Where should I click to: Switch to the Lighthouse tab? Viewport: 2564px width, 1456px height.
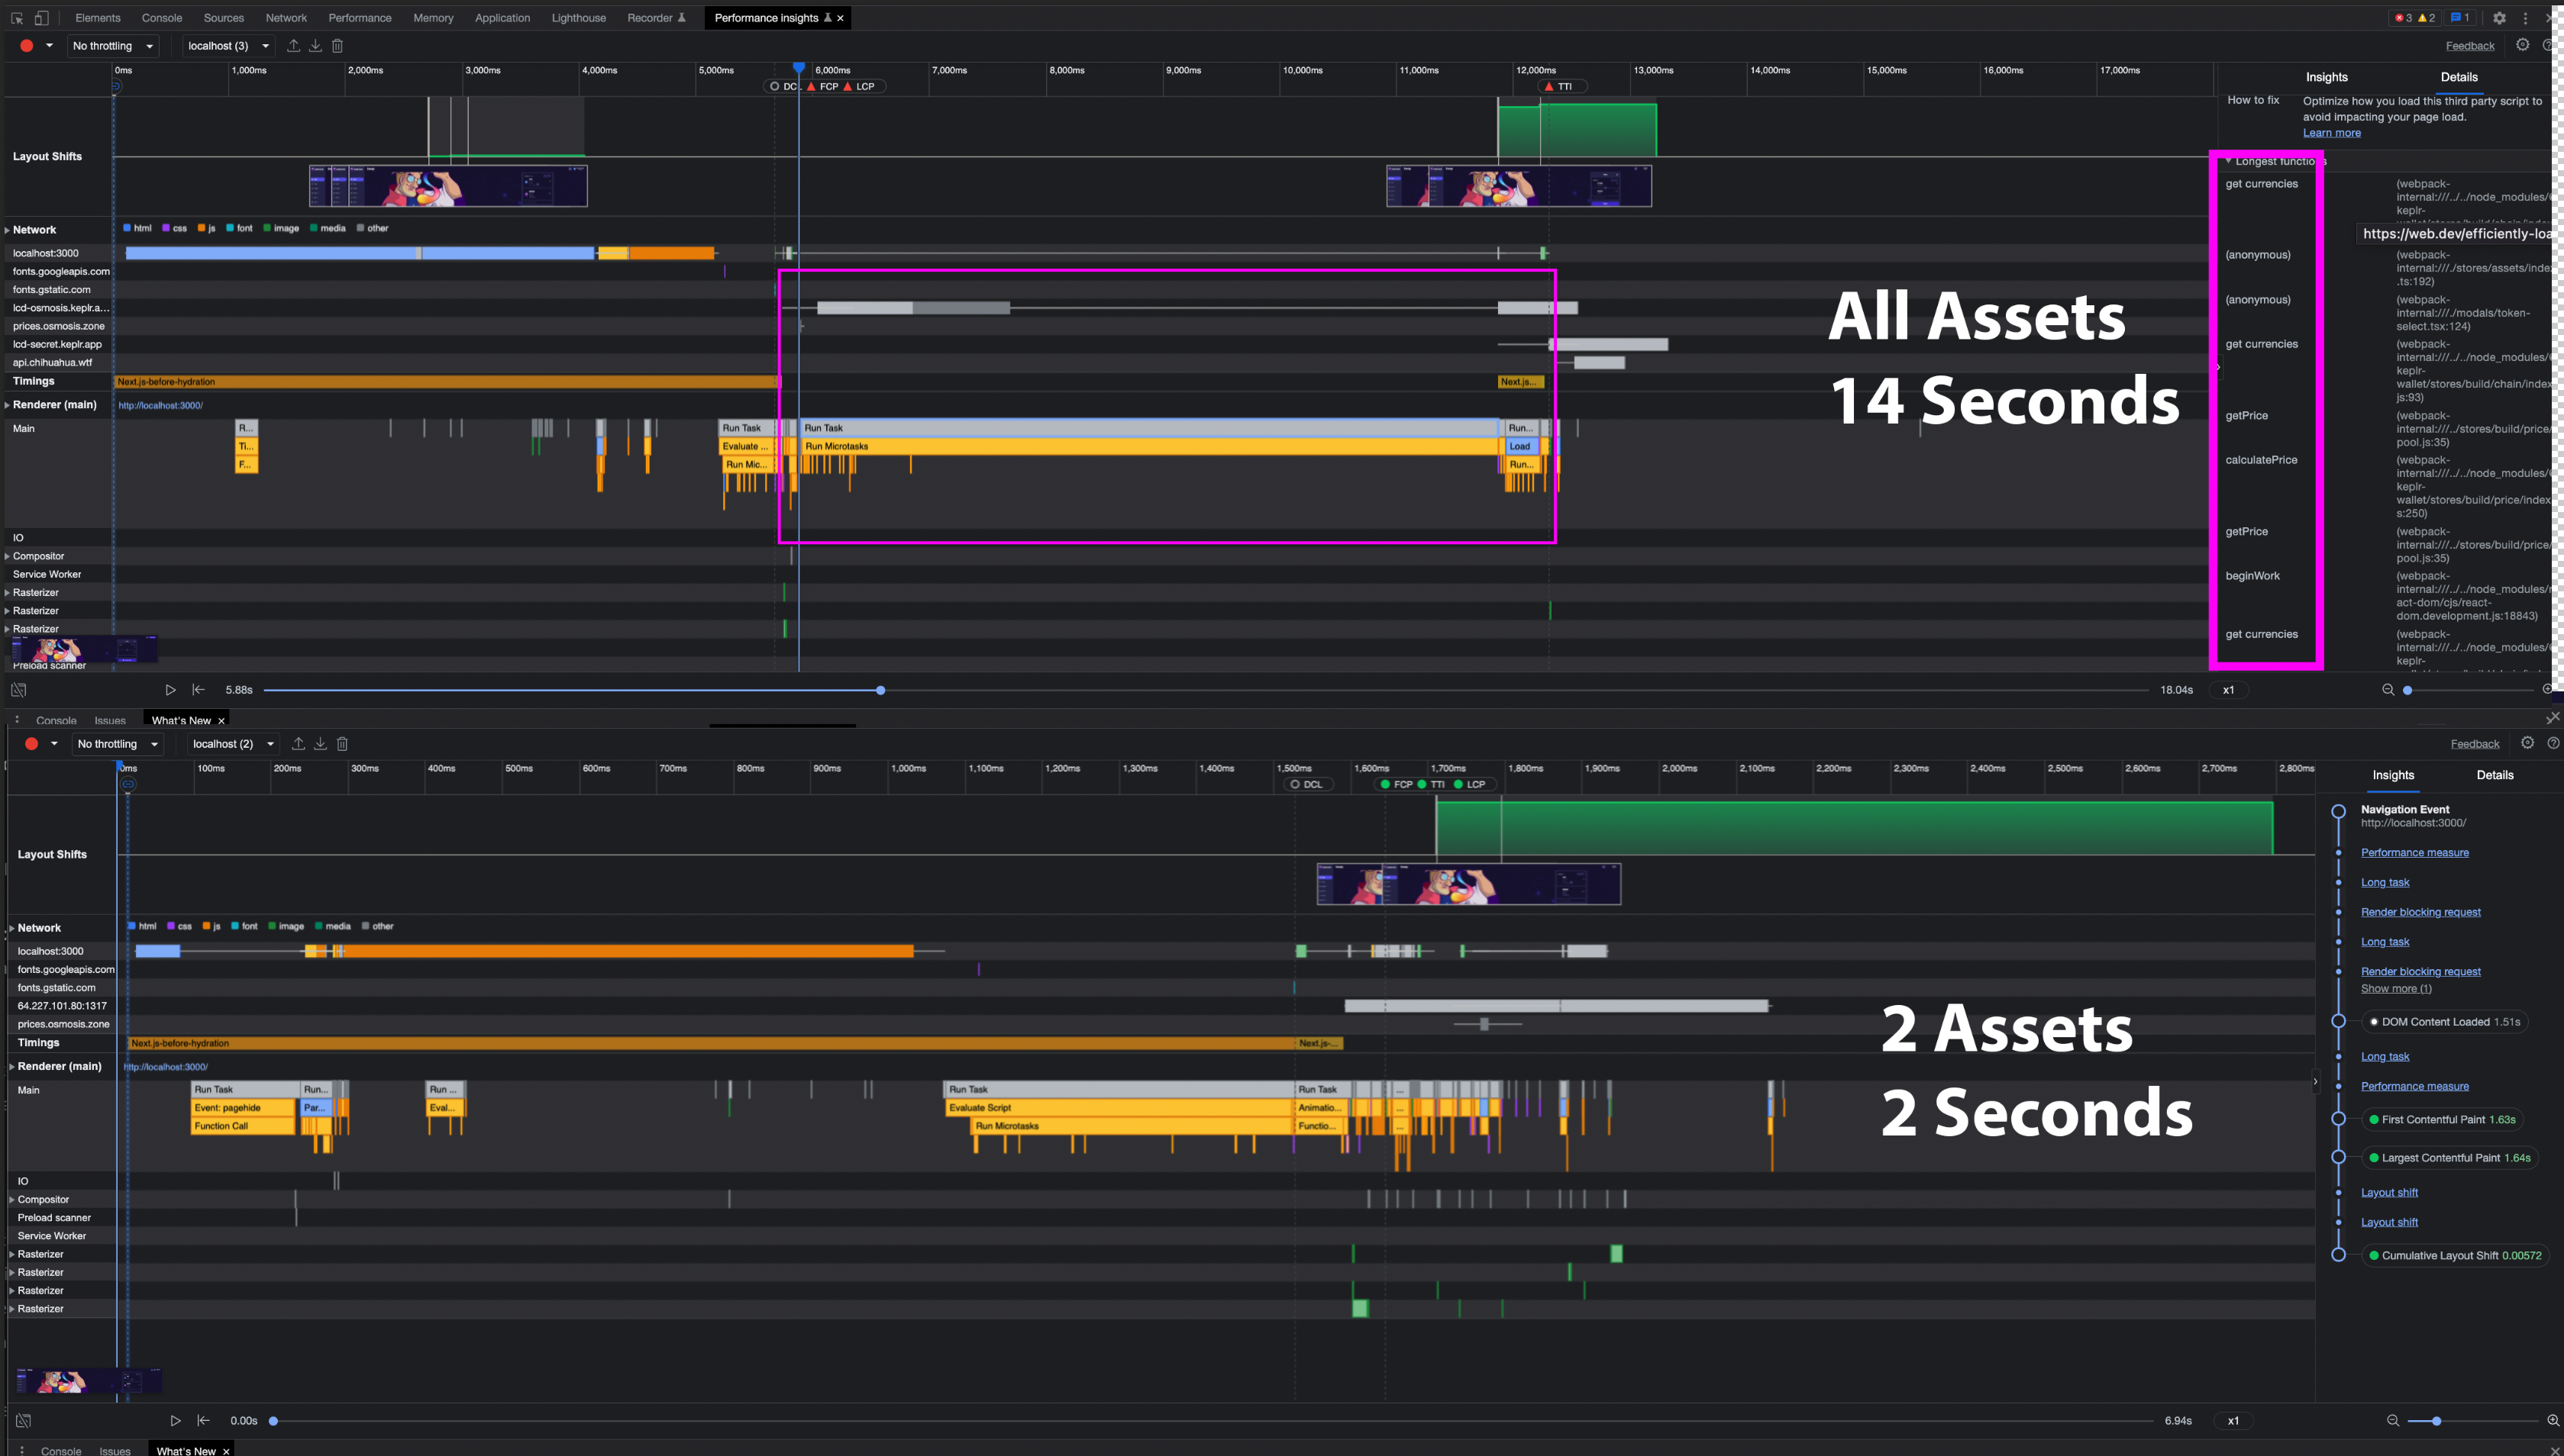(x=578, y=18)
